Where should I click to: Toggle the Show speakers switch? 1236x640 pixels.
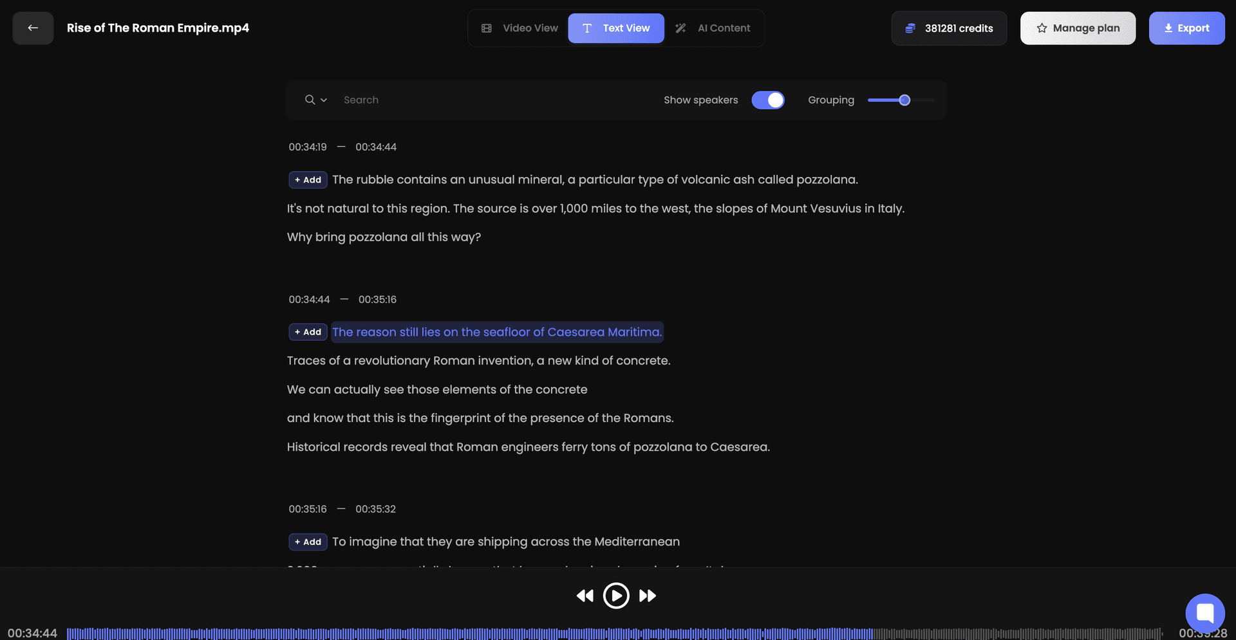[768, 100]
